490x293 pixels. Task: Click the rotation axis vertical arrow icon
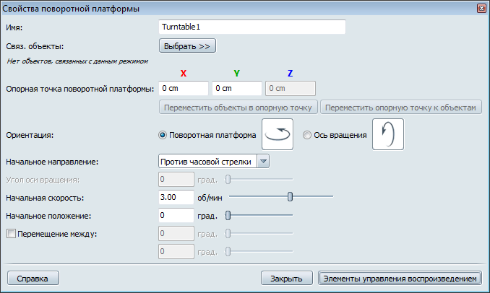click(x=388, y=134)
